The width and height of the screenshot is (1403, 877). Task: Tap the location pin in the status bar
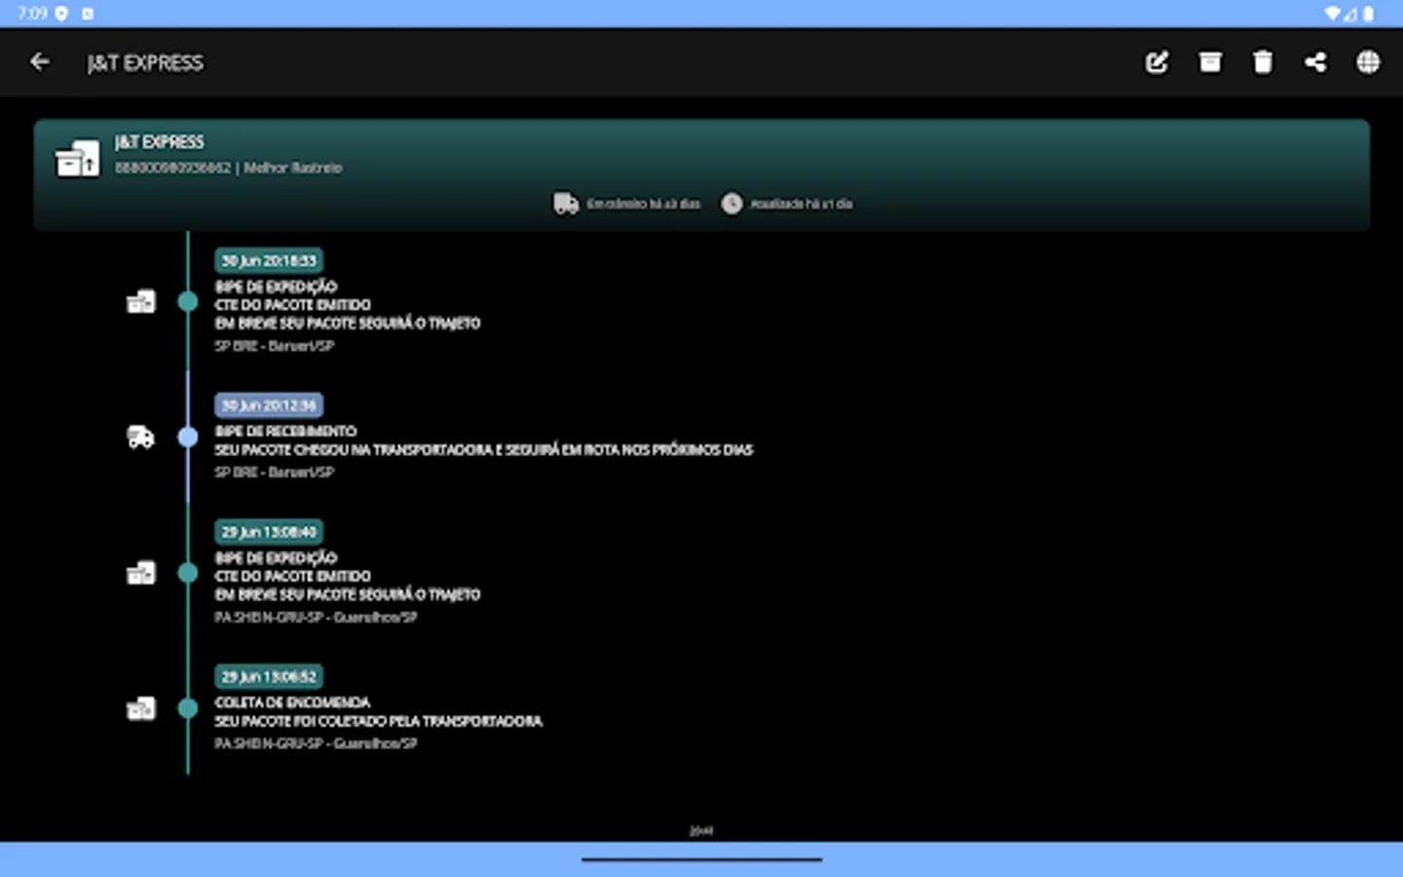[x=62, y=14]
